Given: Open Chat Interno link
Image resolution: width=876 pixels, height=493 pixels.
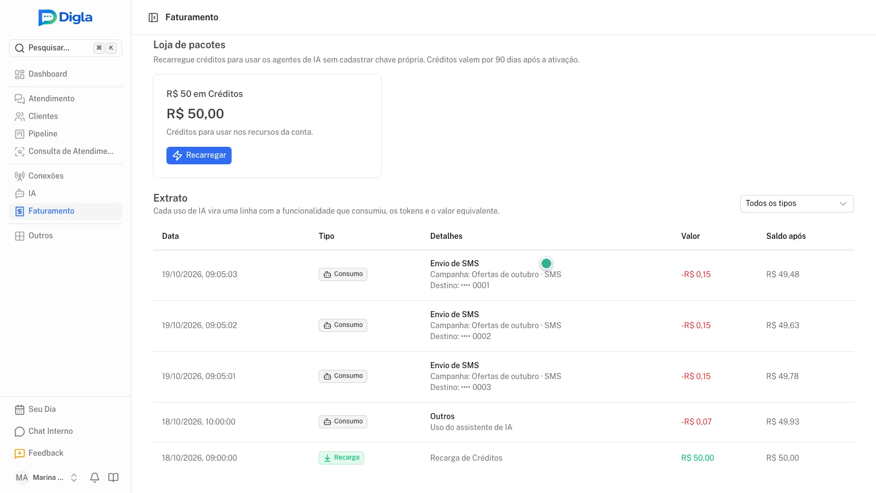Looking at the screenshot, I should [65, 431].
